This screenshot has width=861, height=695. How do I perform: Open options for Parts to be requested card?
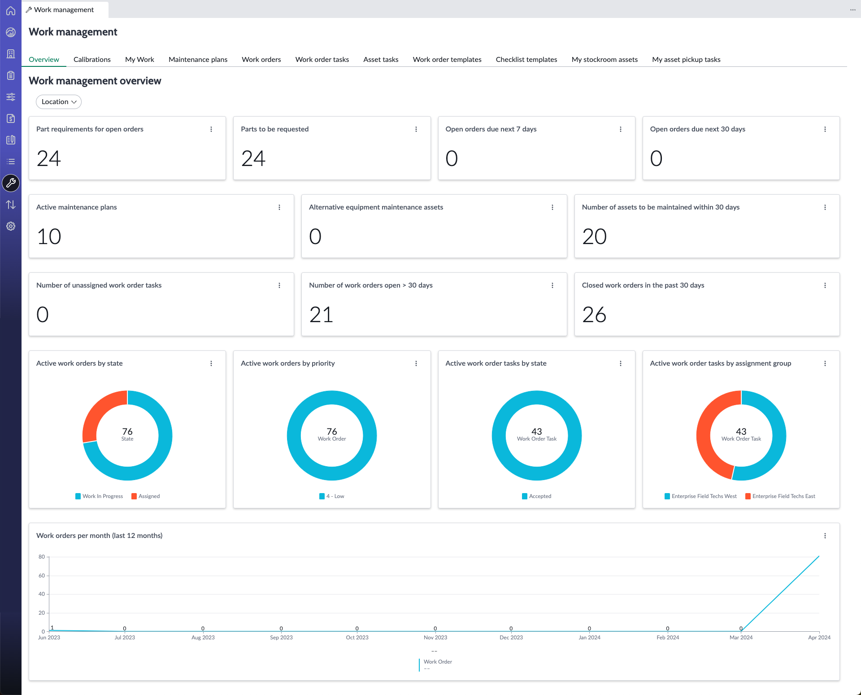pyautogui.click(x=416, y=129)
